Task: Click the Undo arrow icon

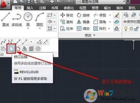Action: coord(59,1)
